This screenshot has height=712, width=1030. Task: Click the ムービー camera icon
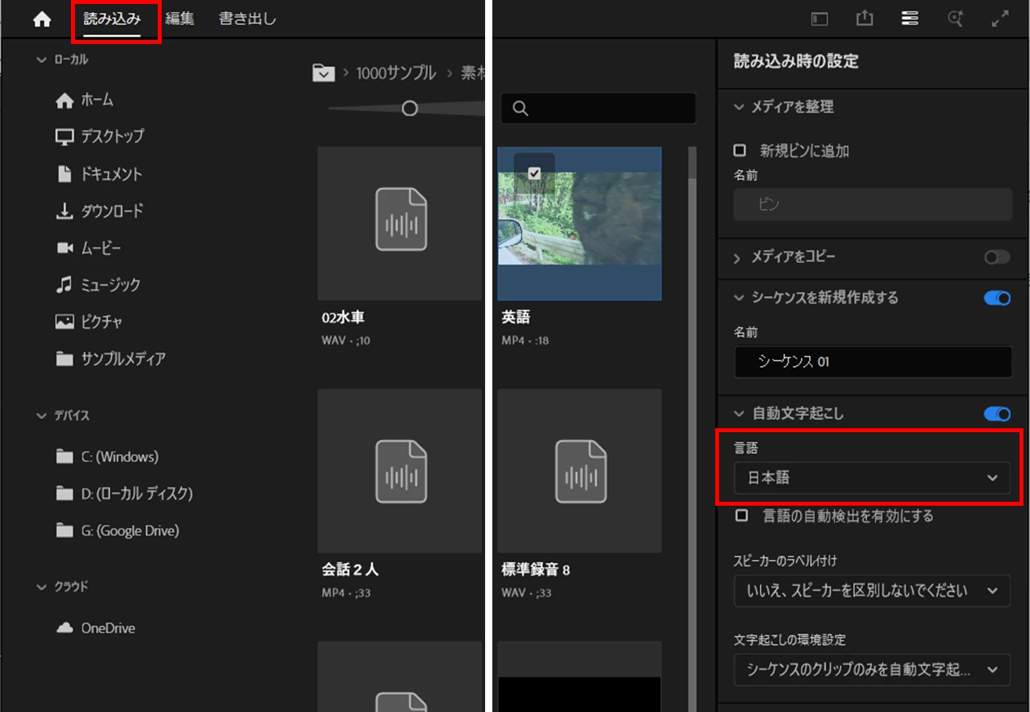point(64,248)
